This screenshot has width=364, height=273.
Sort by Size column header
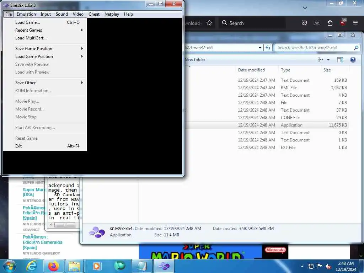click(335, 70)
